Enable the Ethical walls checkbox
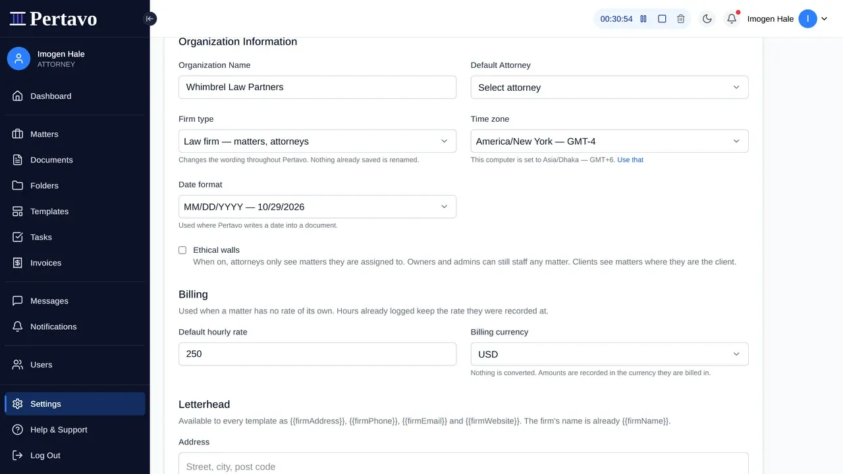The image size is (843, 474). [x=182, y=250]
